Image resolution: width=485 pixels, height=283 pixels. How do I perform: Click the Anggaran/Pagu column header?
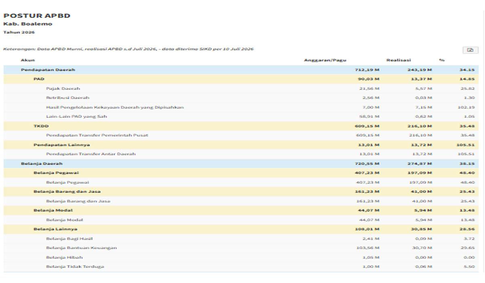click(325, 60)
